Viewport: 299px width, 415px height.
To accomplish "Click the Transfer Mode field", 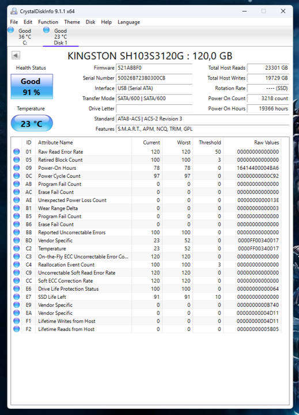I will tap(154, 98).
